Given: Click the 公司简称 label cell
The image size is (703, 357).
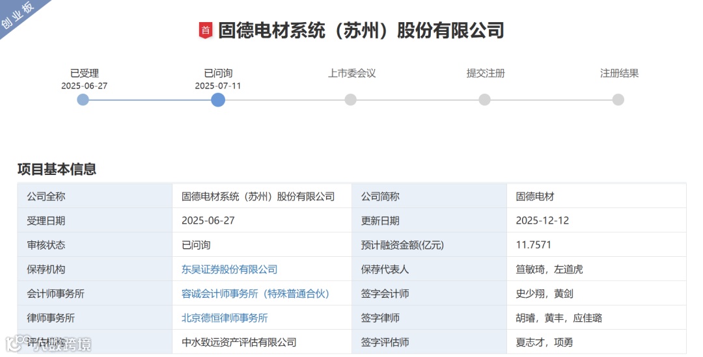Looking at the screenshot, I should pyautogui.click(x=429, y=196).
